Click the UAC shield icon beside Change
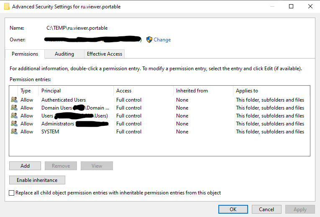The height and width of the screenshot is (217, 320). pos(149,40)
